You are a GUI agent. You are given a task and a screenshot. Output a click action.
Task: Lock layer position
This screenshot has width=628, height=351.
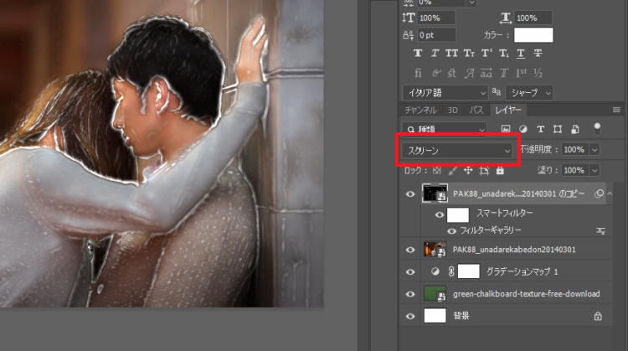468,171
